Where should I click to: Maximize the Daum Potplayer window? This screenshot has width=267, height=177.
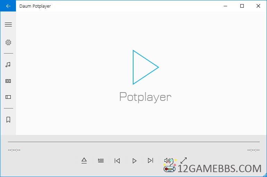tap(242, 6)
